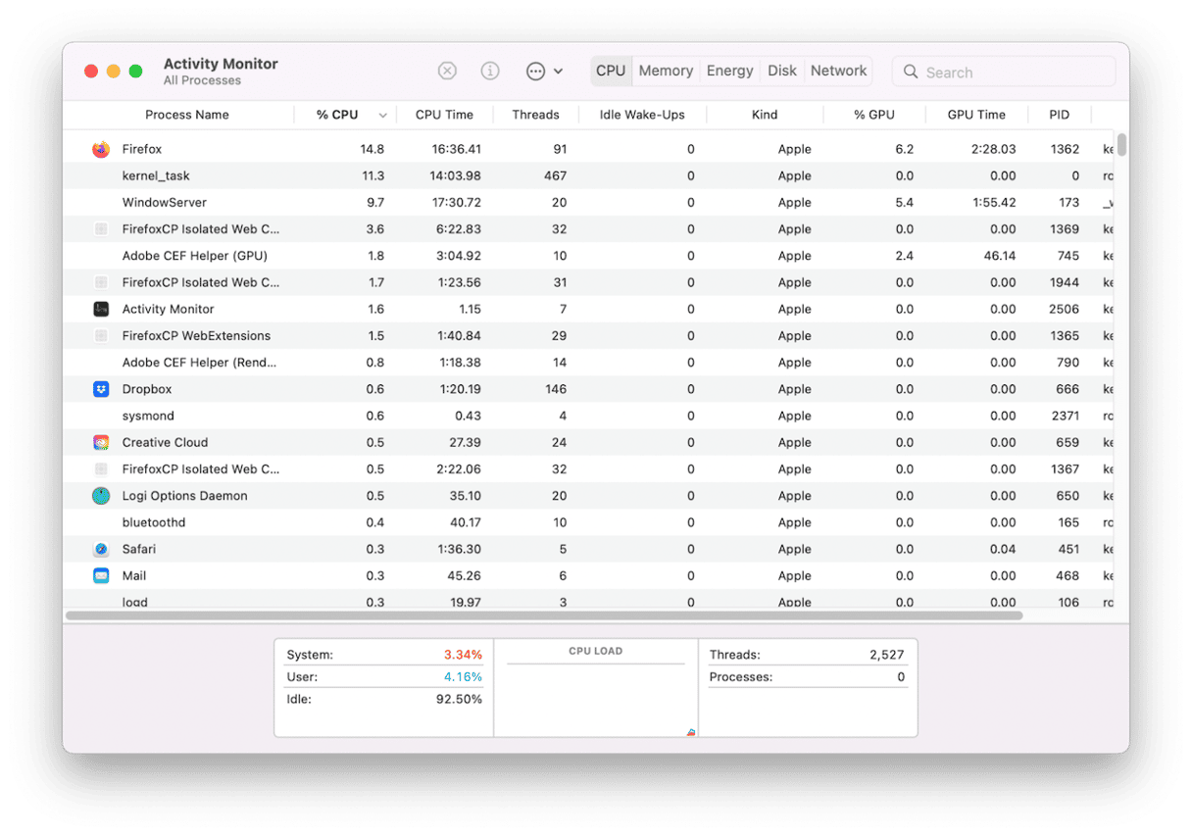
Task: Click the All Processes subtitle
Action: [x=202, y=80]
